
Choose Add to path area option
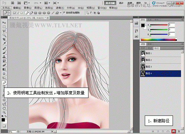pyautogui.click(x=87, y=13)
